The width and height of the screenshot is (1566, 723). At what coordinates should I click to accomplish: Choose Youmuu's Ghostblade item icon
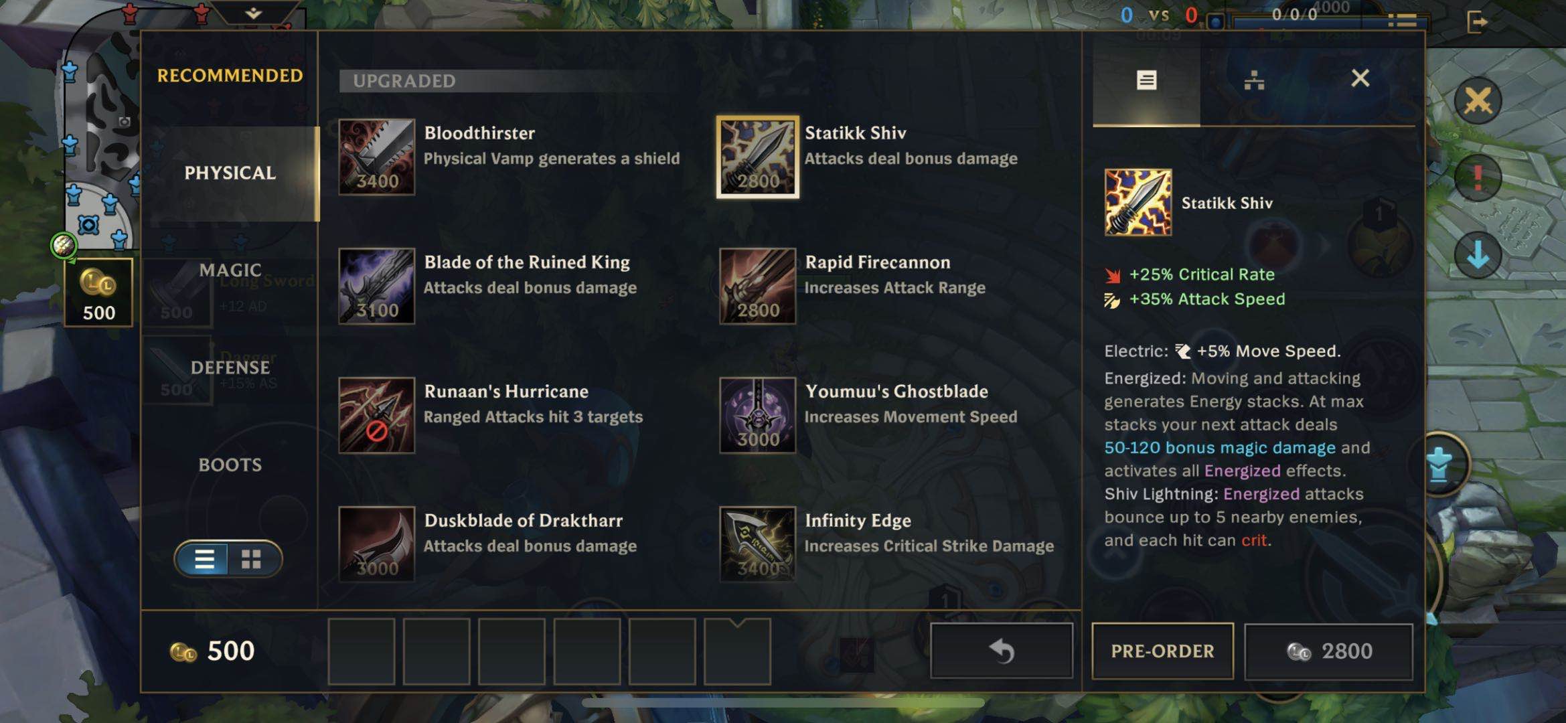pos(757,416)
